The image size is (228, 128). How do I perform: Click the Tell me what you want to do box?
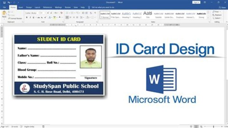tap(103, 7)
